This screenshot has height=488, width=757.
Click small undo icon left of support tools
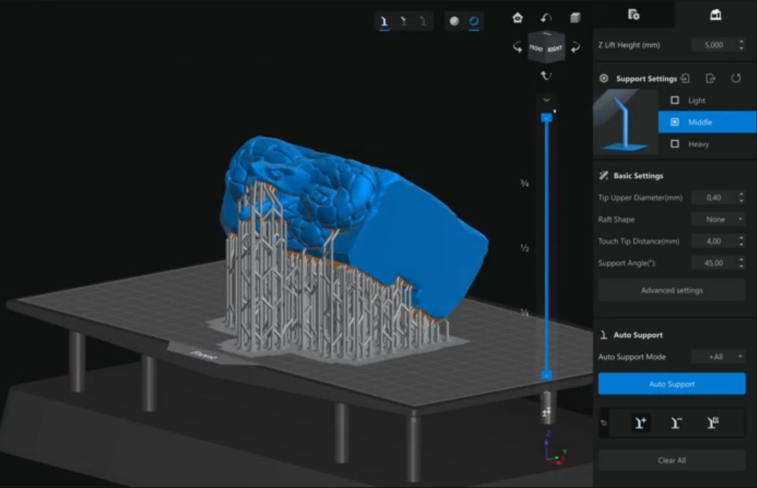[x=604, y=423]
